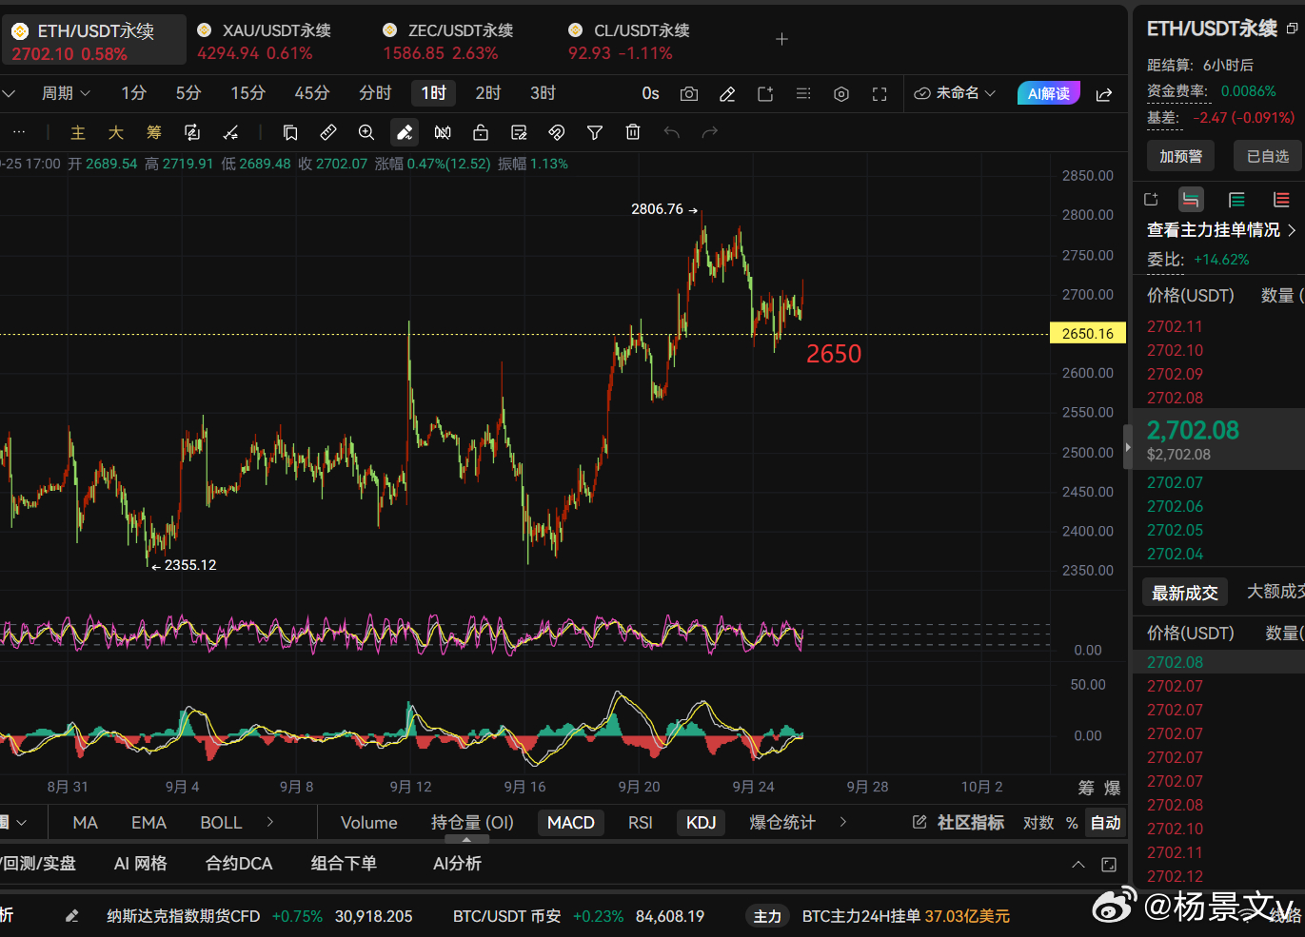Select the ruler measure tool

pyautogui.click(x=328, y=132)
